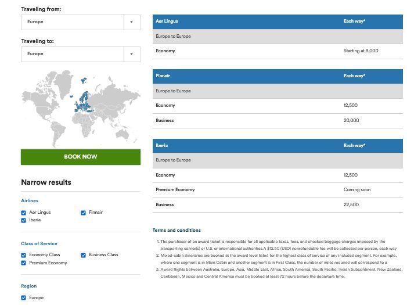
Task: Uncheck the Aer Lingus airline checkbox
Action: point(24,213)
